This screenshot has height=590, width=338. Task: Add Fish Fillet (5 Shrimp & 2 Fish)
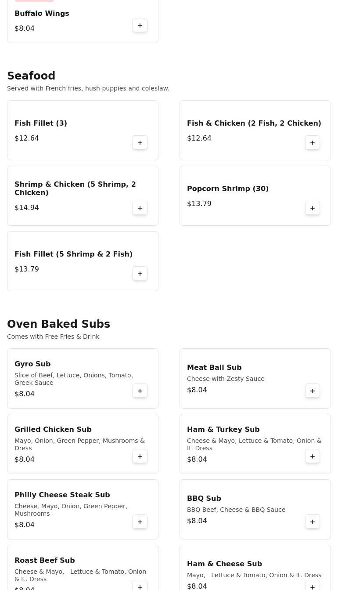(x=140, y=274)
